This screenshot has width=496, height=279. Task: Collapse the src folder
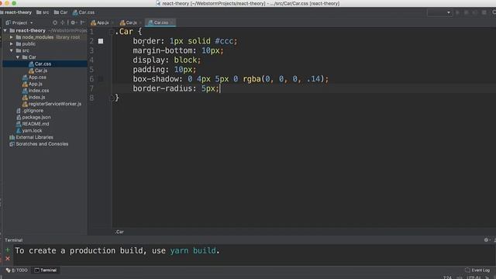(x=12, y=50)
